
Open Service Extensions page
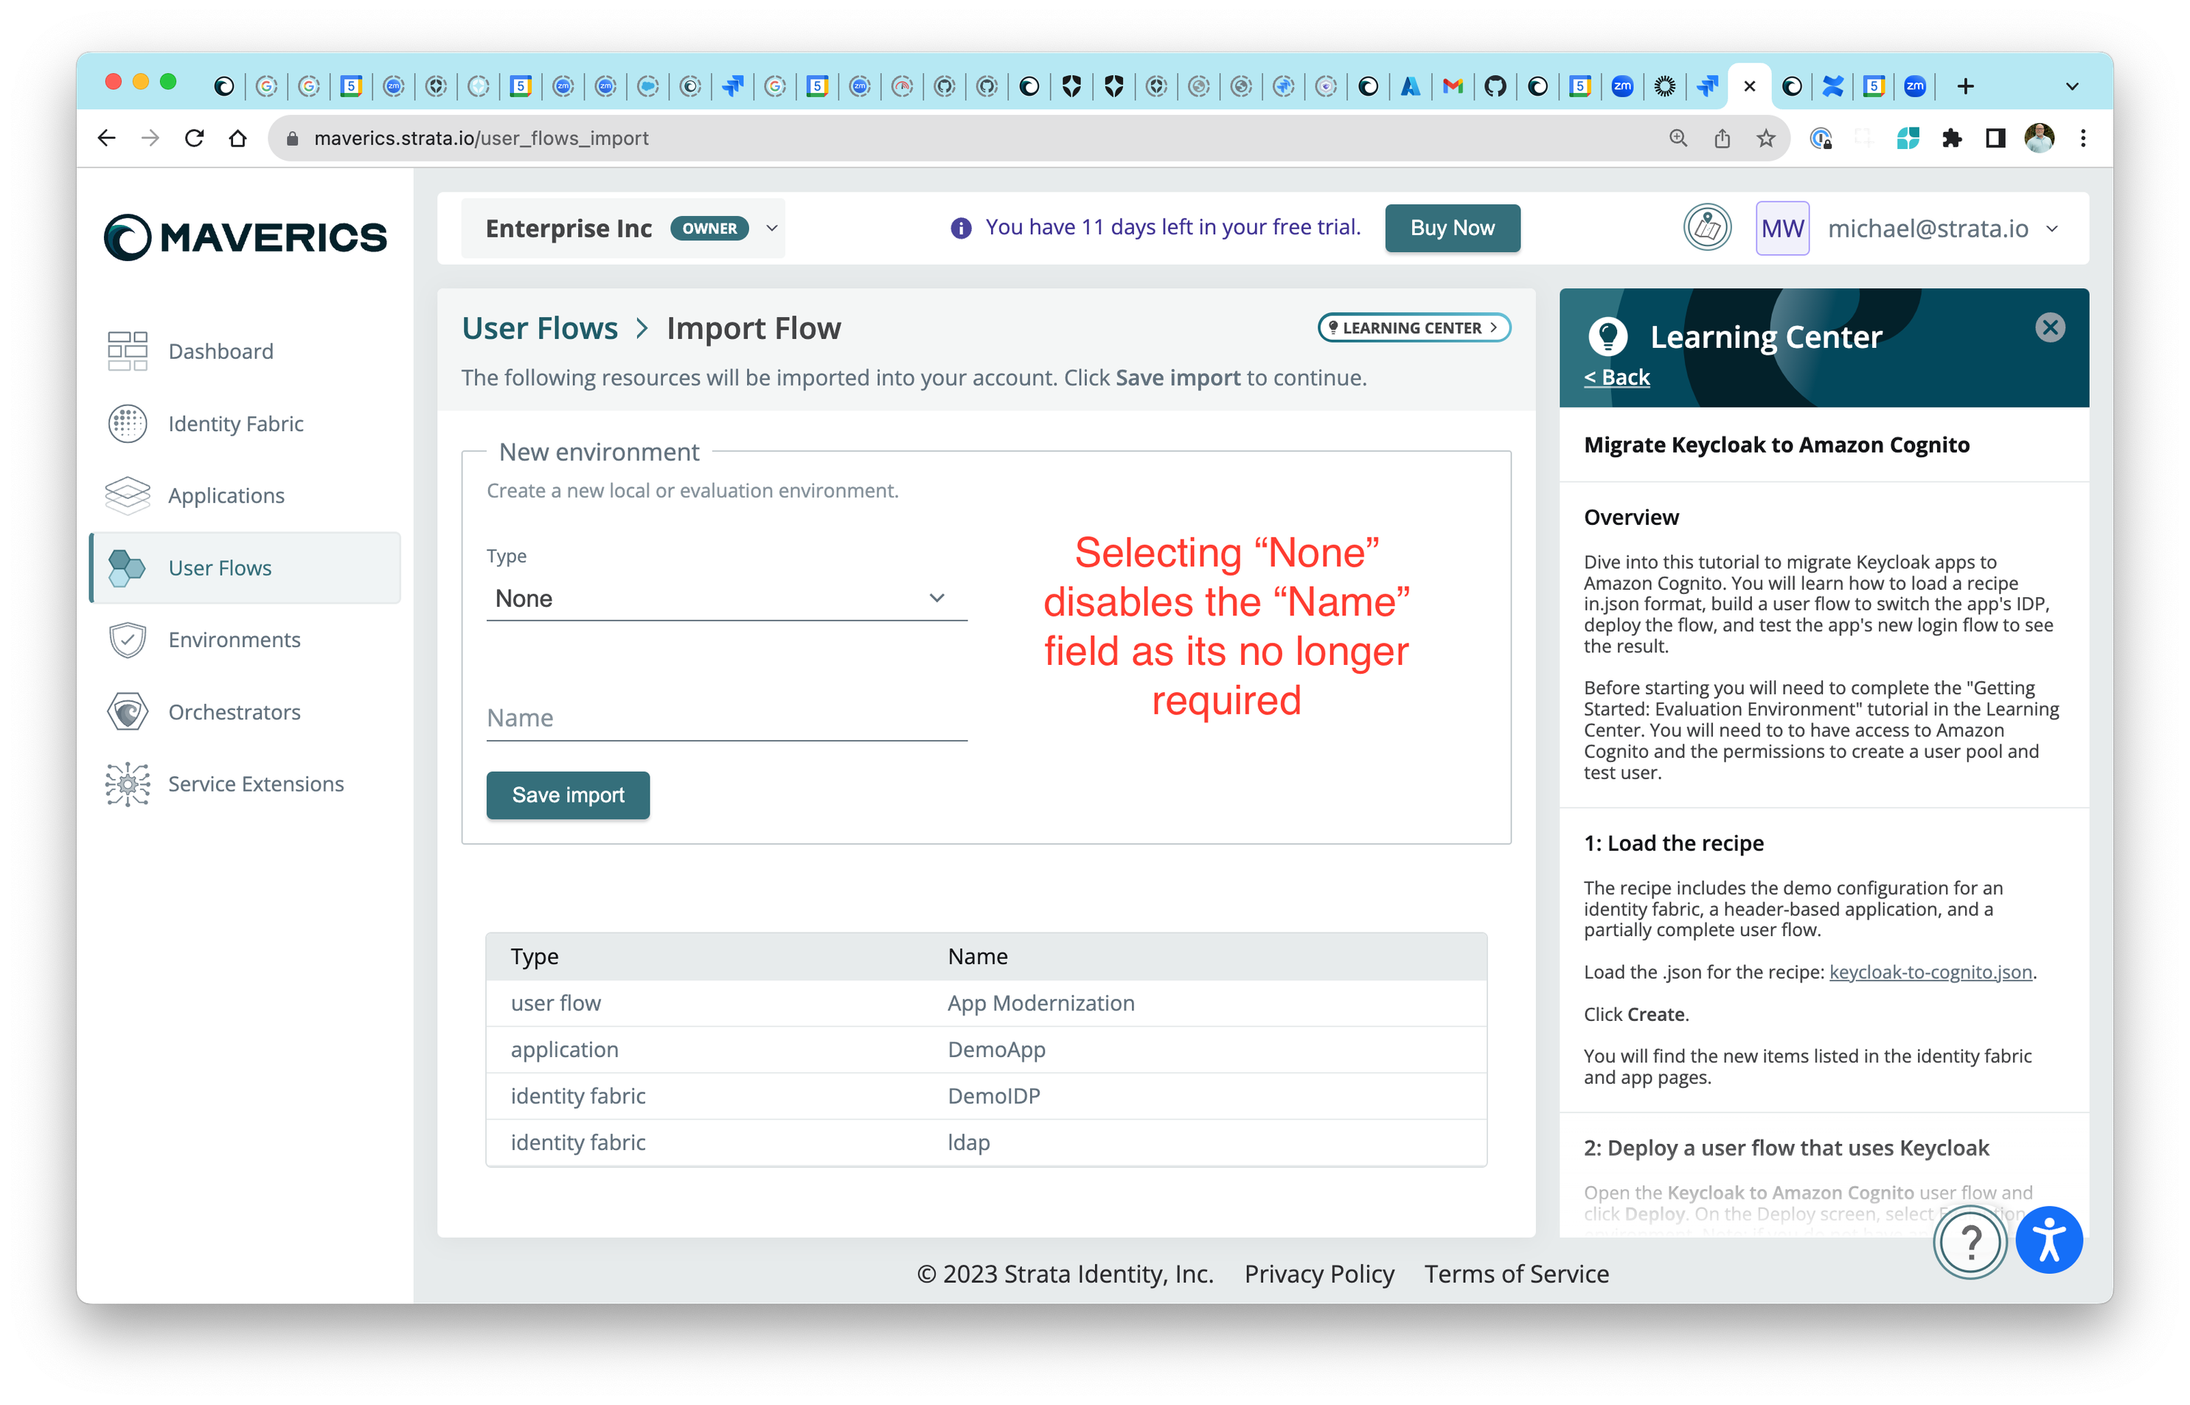pos(255,784)
